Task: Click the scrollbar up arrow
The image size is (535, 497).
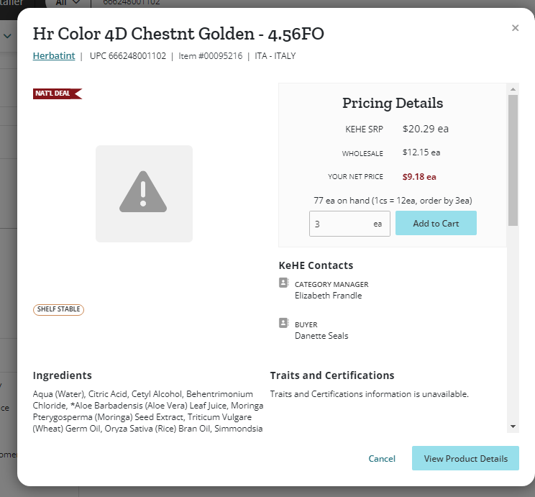Action: tap(513, 89)
